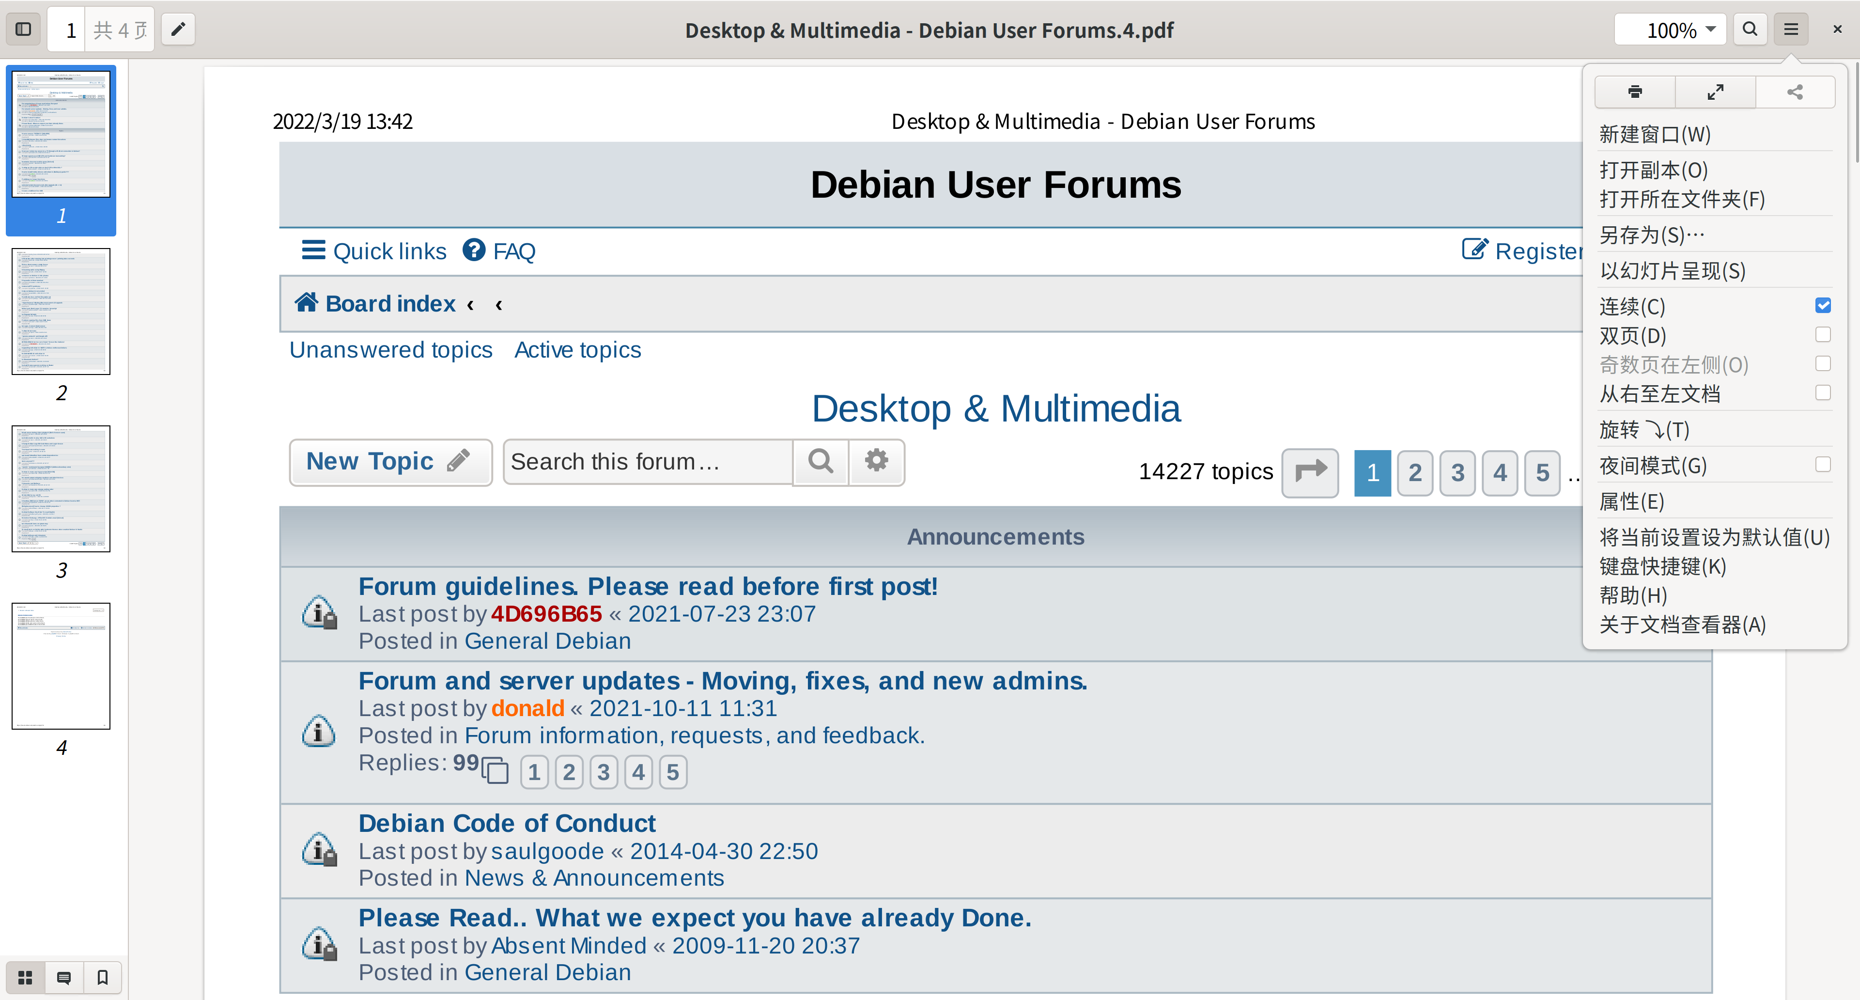Select 以幻灯片呈现(S) menu item

pyautogui.click(x=1714, y=271)
